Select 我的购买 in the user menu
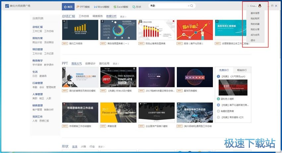Image resolution: width=282 pixels, height=153 pixels. coord(255,19)
